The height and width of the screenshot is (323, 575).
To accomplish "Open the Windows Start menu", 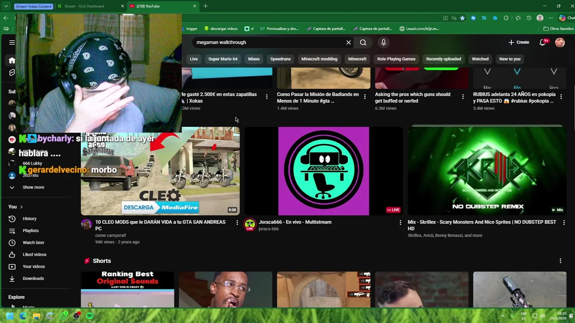I will click(9, 316).
